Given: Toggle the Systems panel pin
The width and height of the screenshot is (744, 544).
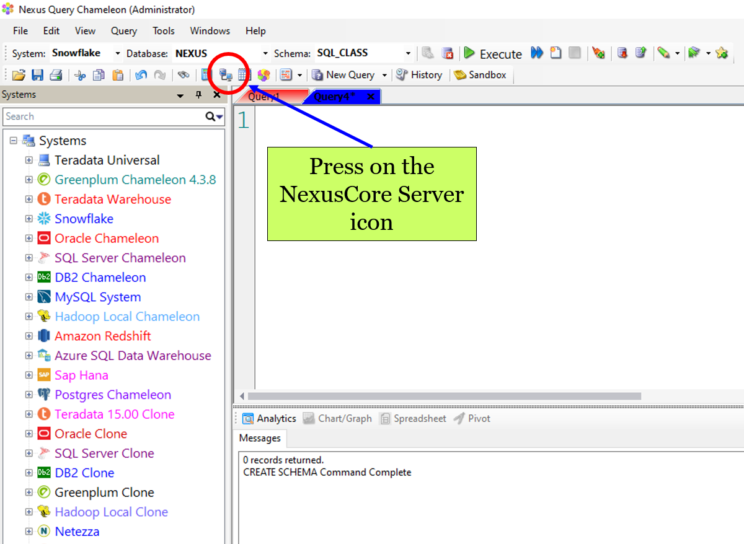Looking at the screenshot, I should click(198, 95).
